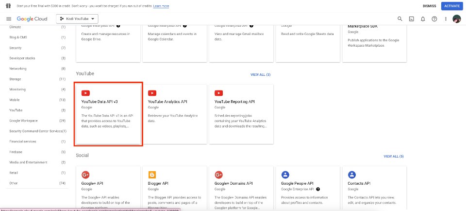Open card about Google Sheets data

tap(308, 43)
